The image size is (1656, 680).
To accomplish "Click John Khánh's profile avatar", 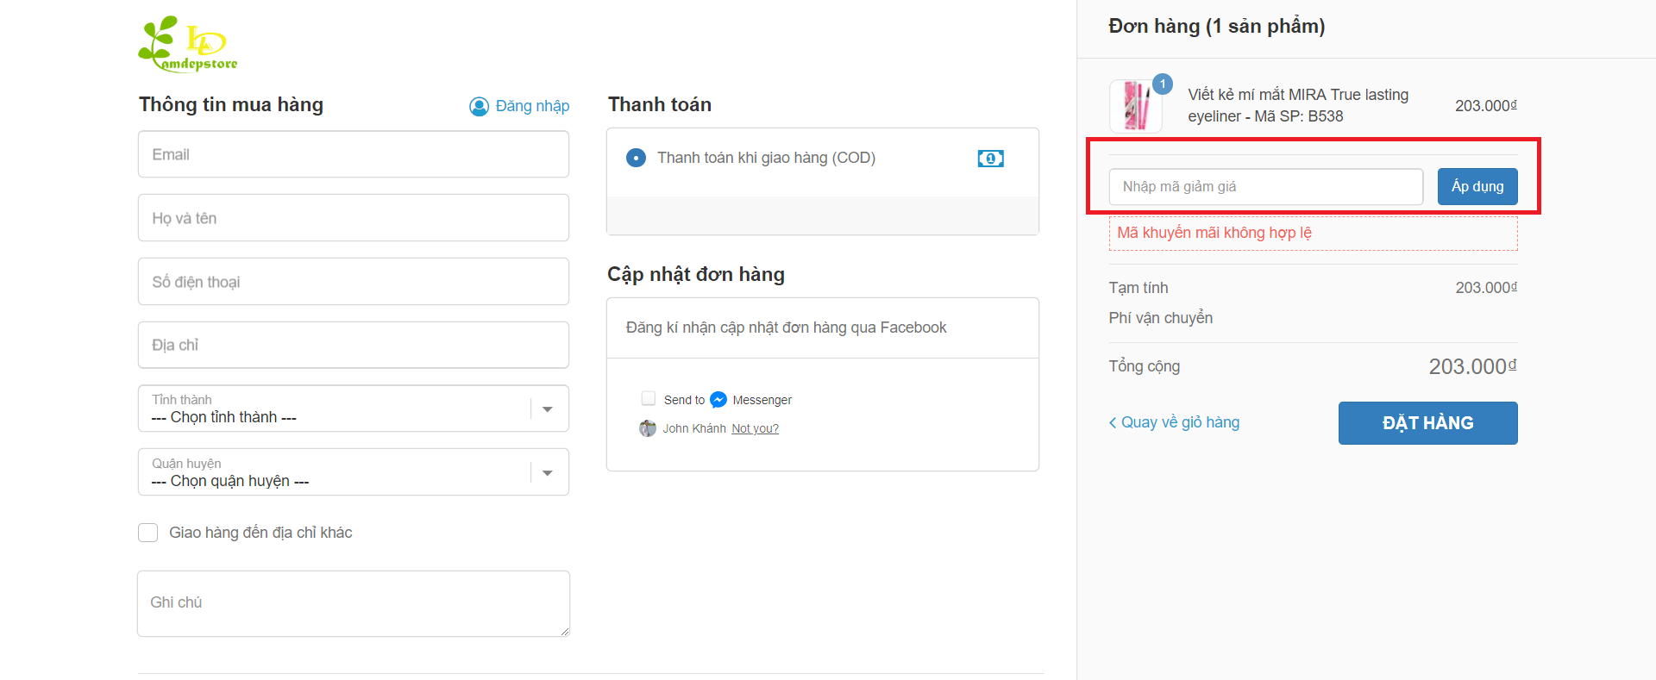I will tap(648, 428).
